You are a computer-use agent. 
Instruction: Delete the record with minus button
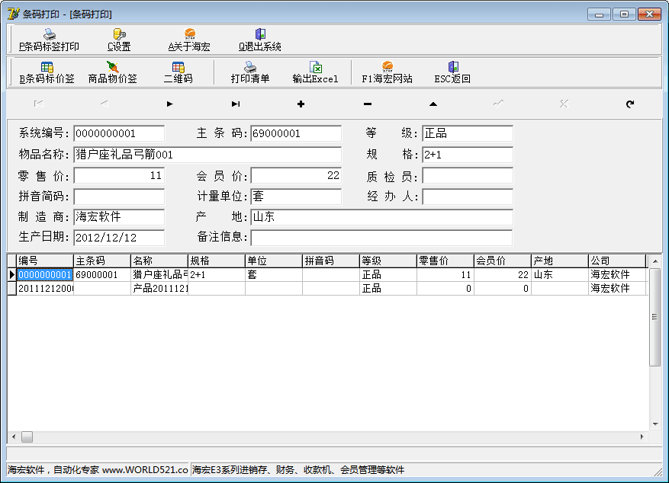367,104
